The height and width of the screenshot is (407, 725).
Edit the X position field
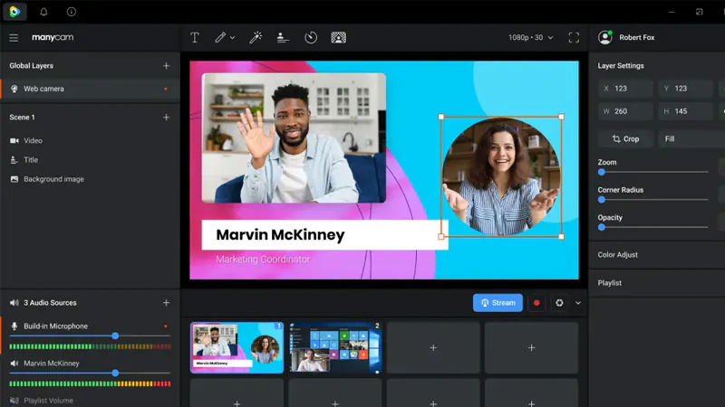[x=625, y=88]
